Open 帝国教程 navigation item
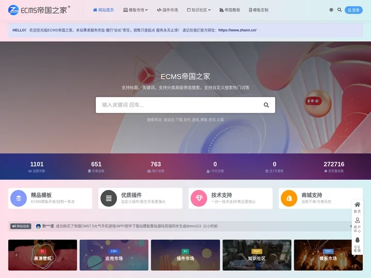This screenshot has height=278, width=371. (229, 10)
